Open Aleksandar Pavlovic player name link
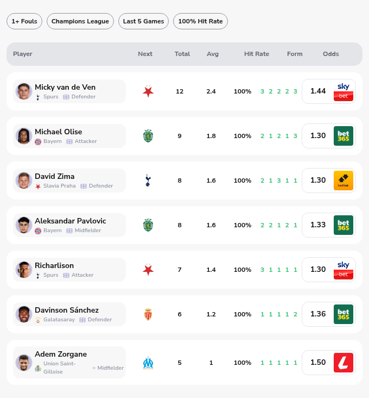The image size is (369, 398). tap(71, 221)
